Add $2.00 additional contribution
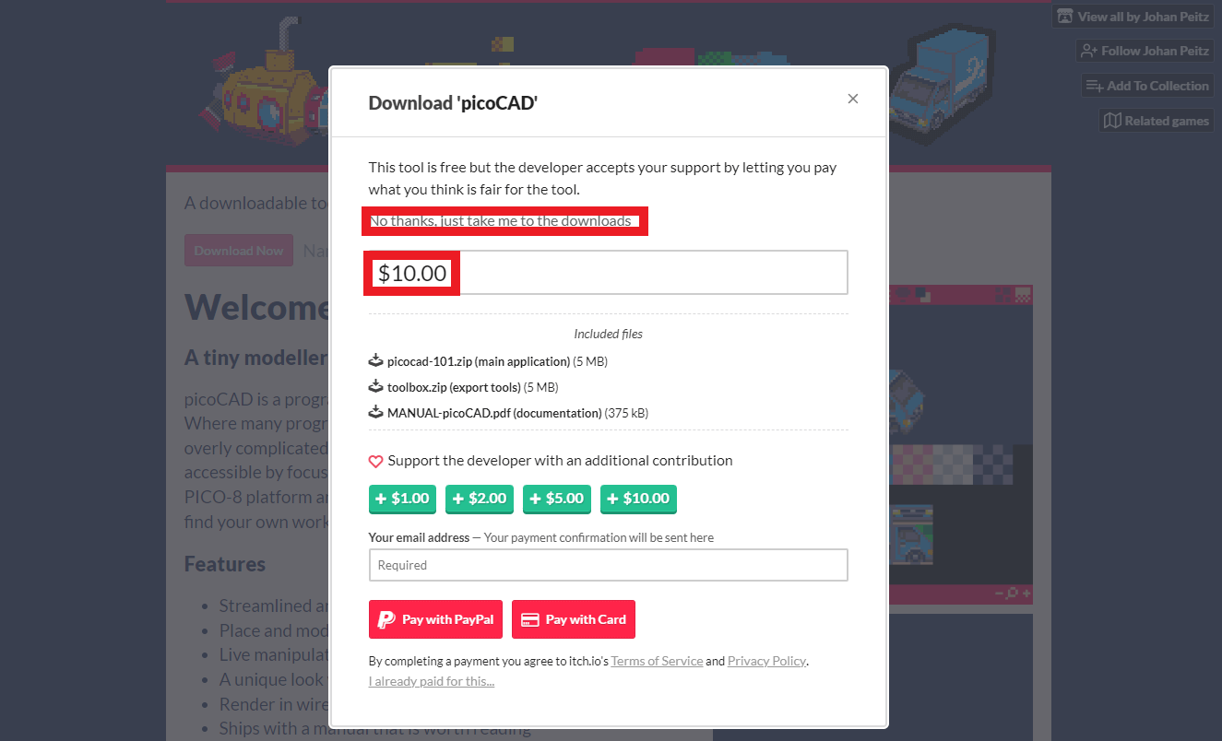 [x=480, y=499]
